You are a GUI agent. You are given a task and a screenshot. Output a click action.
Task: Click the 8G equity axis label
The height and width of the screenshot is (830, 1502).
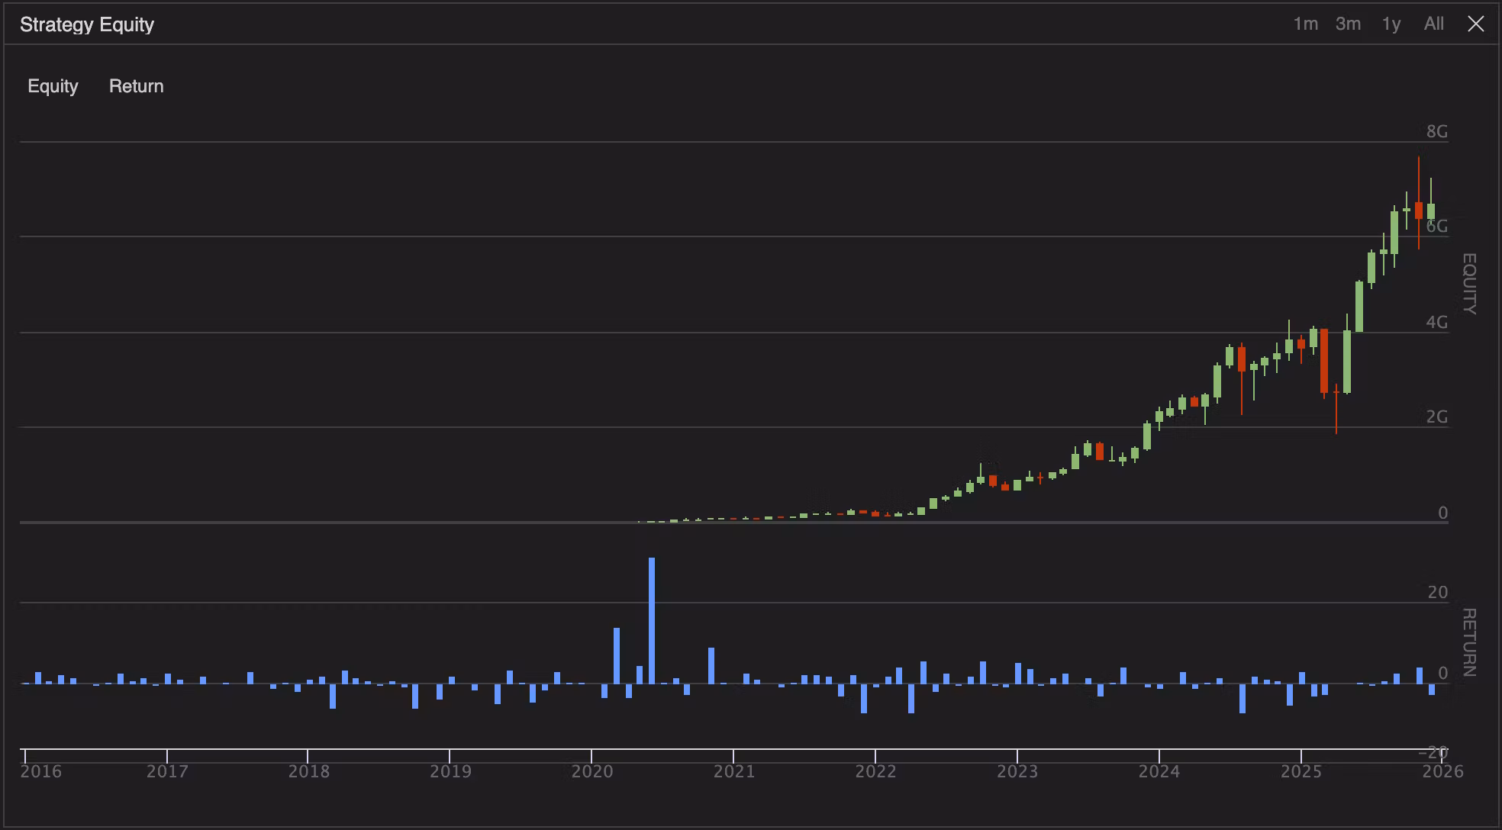[1436, 132]
